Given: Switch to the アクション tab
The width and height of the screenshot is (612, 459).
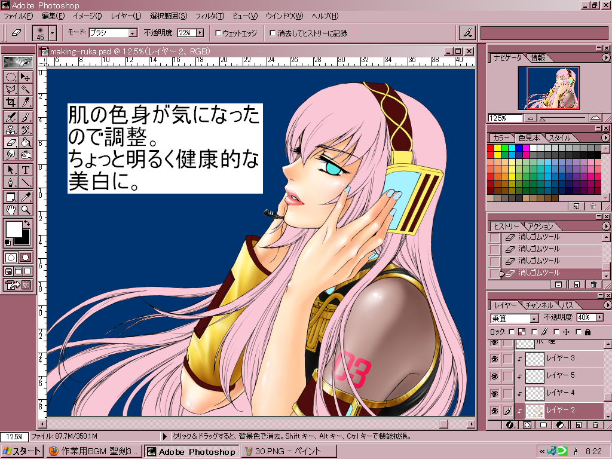Looking at the screenshot, I should [x=540, y=227].
